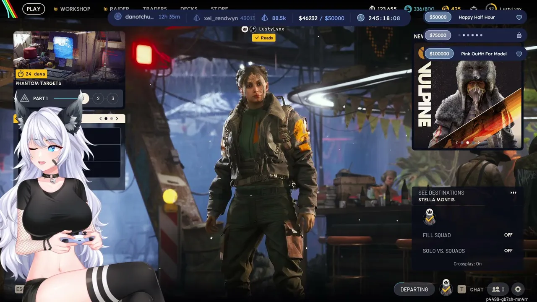Click the $50000 goal pill
The height and width of the screenshot is (302, 537).
pyautogui.click(x=438, y=17)
